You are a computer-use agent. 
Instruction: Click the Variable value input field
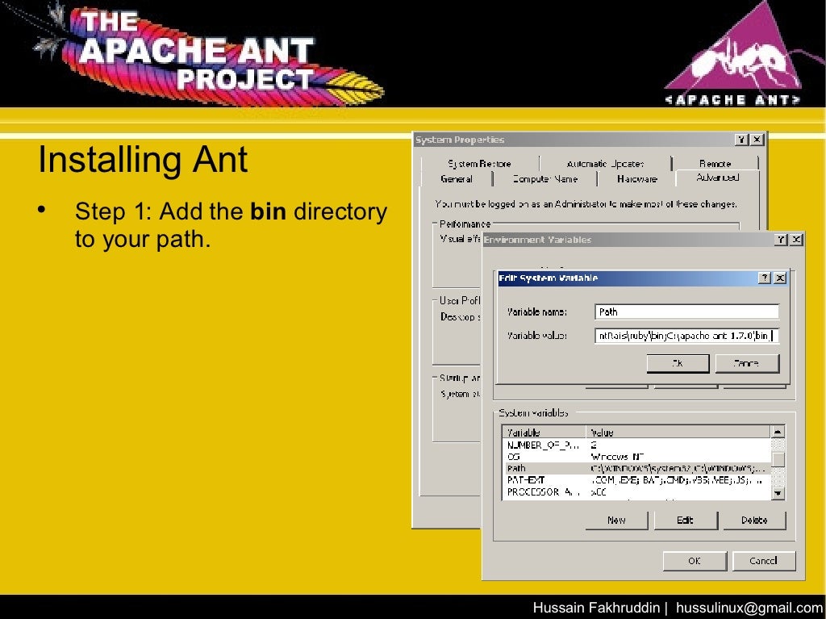tap(686, 336)
